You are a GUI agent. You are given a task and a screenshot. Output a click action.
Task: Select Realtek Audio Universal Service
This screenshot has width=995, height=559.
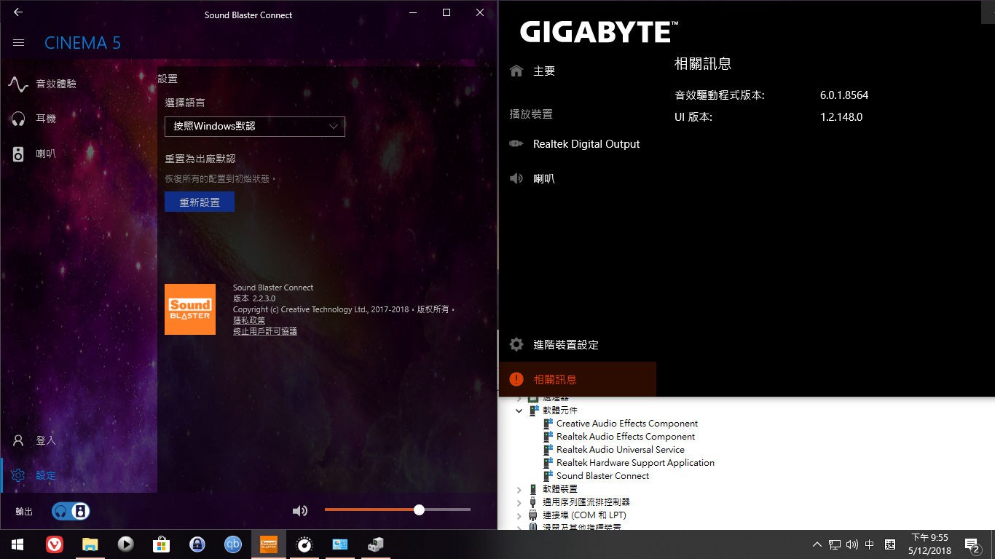(621, 450)
